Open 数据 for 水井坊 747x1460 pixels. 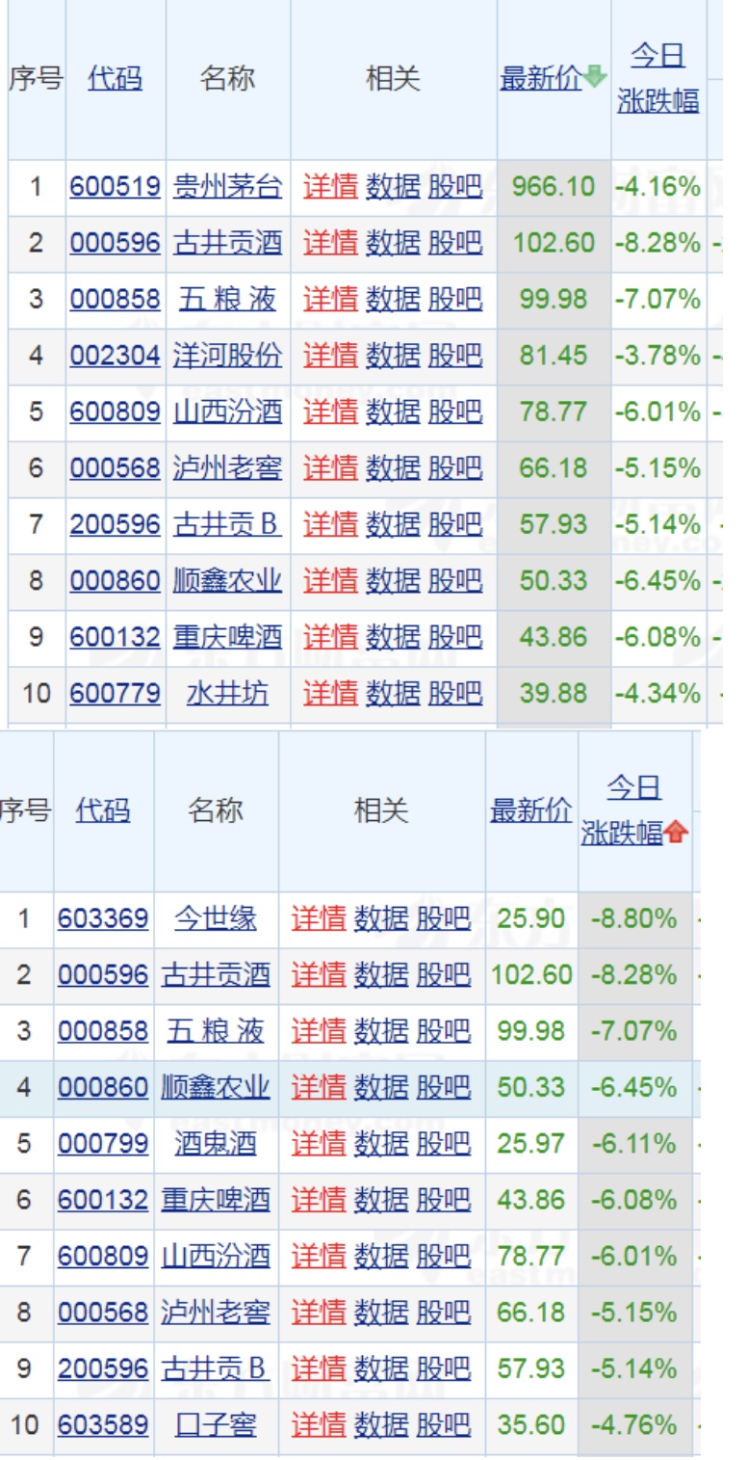tap(393, 693)
